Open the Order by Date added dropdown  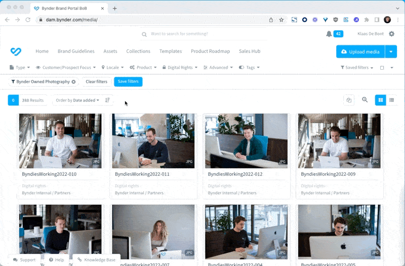[x=77, y=100]
